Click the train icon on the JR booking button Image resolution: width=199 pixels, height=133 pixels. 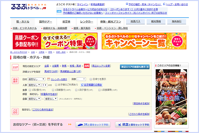[81, 125]
